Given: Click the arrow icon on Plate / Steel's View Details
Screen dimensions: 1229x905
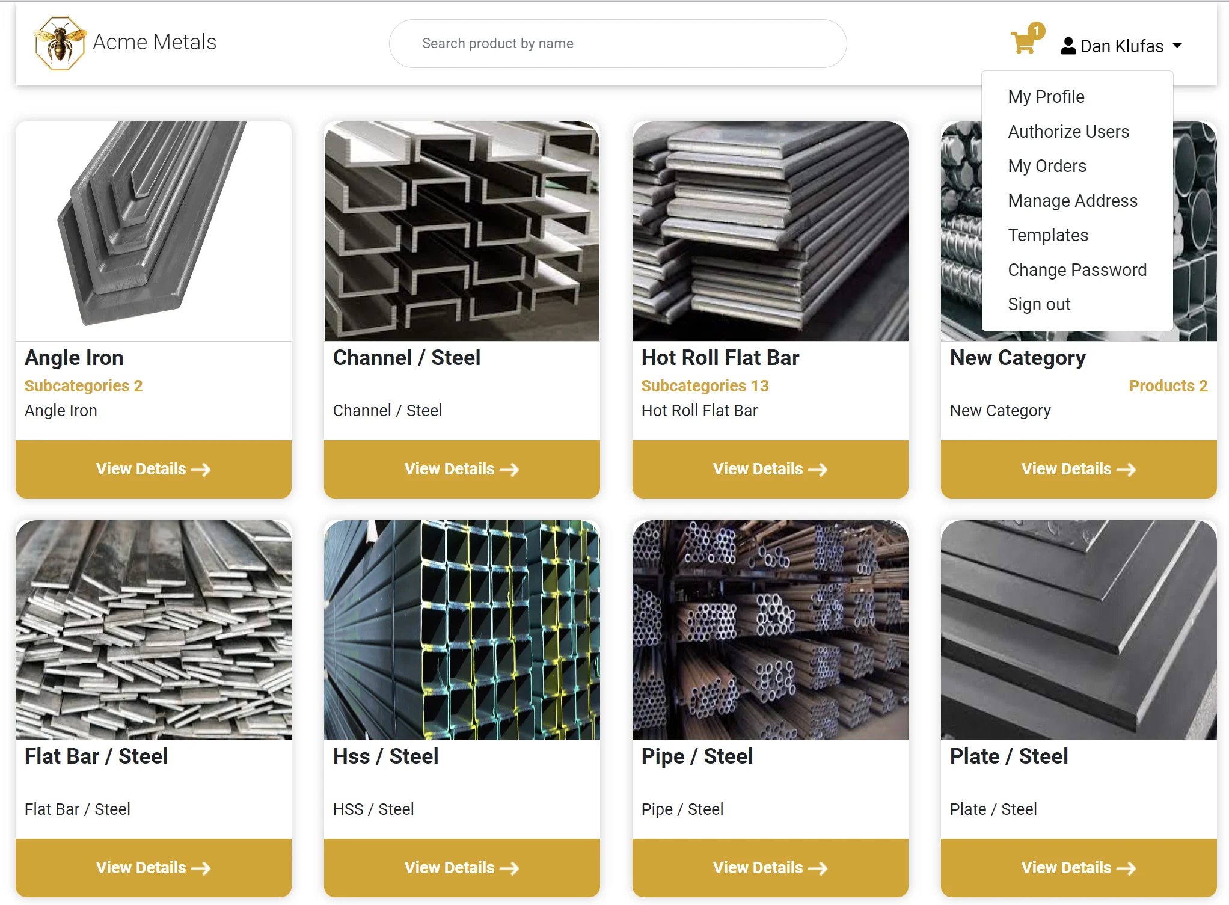Looking at the screenshot, I should (1126, 868).
